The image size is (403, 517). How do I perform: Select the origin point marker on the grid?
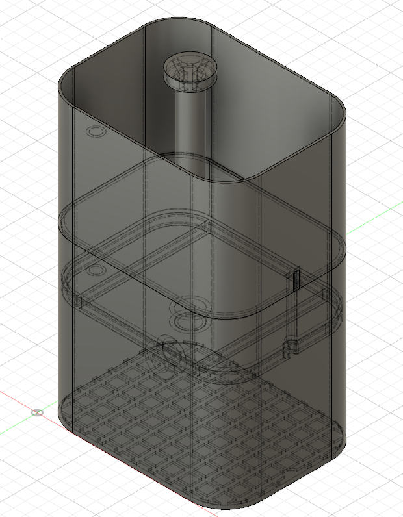tap(37, 412)
